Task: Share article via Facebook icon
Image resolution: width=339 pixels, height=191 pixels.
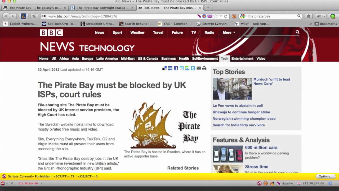Action: (176, 68)
